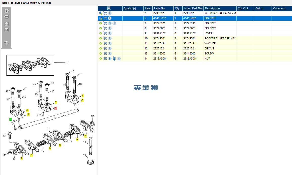Click parts number 3737A152

159,33
